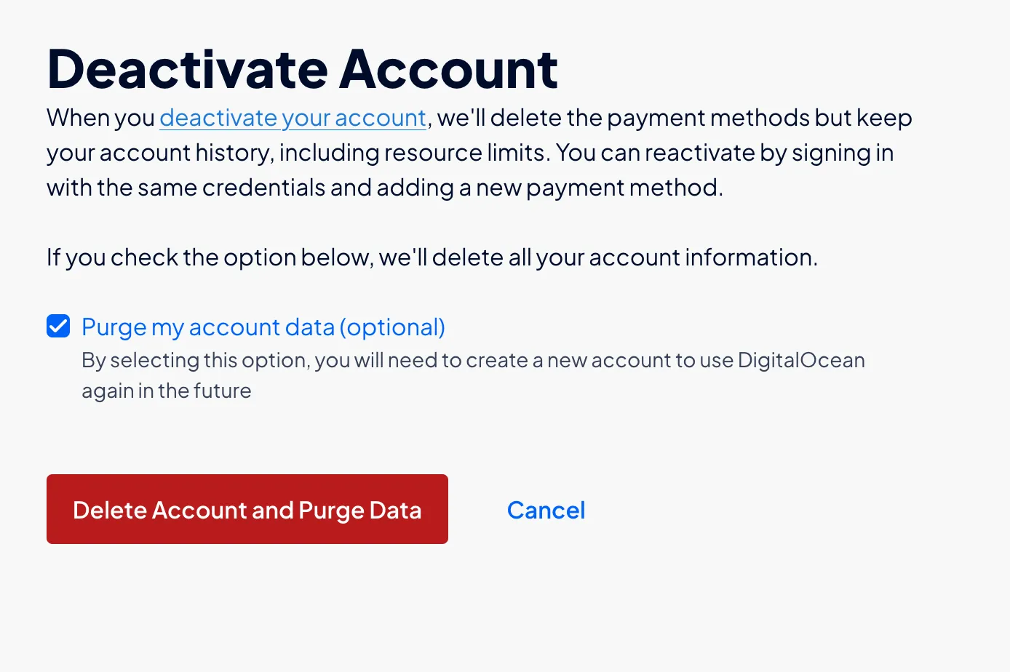This screenshot has height=672, width=1010.
Task: Click the phrase "reactivate by signing in"
Action: point(769,153)
